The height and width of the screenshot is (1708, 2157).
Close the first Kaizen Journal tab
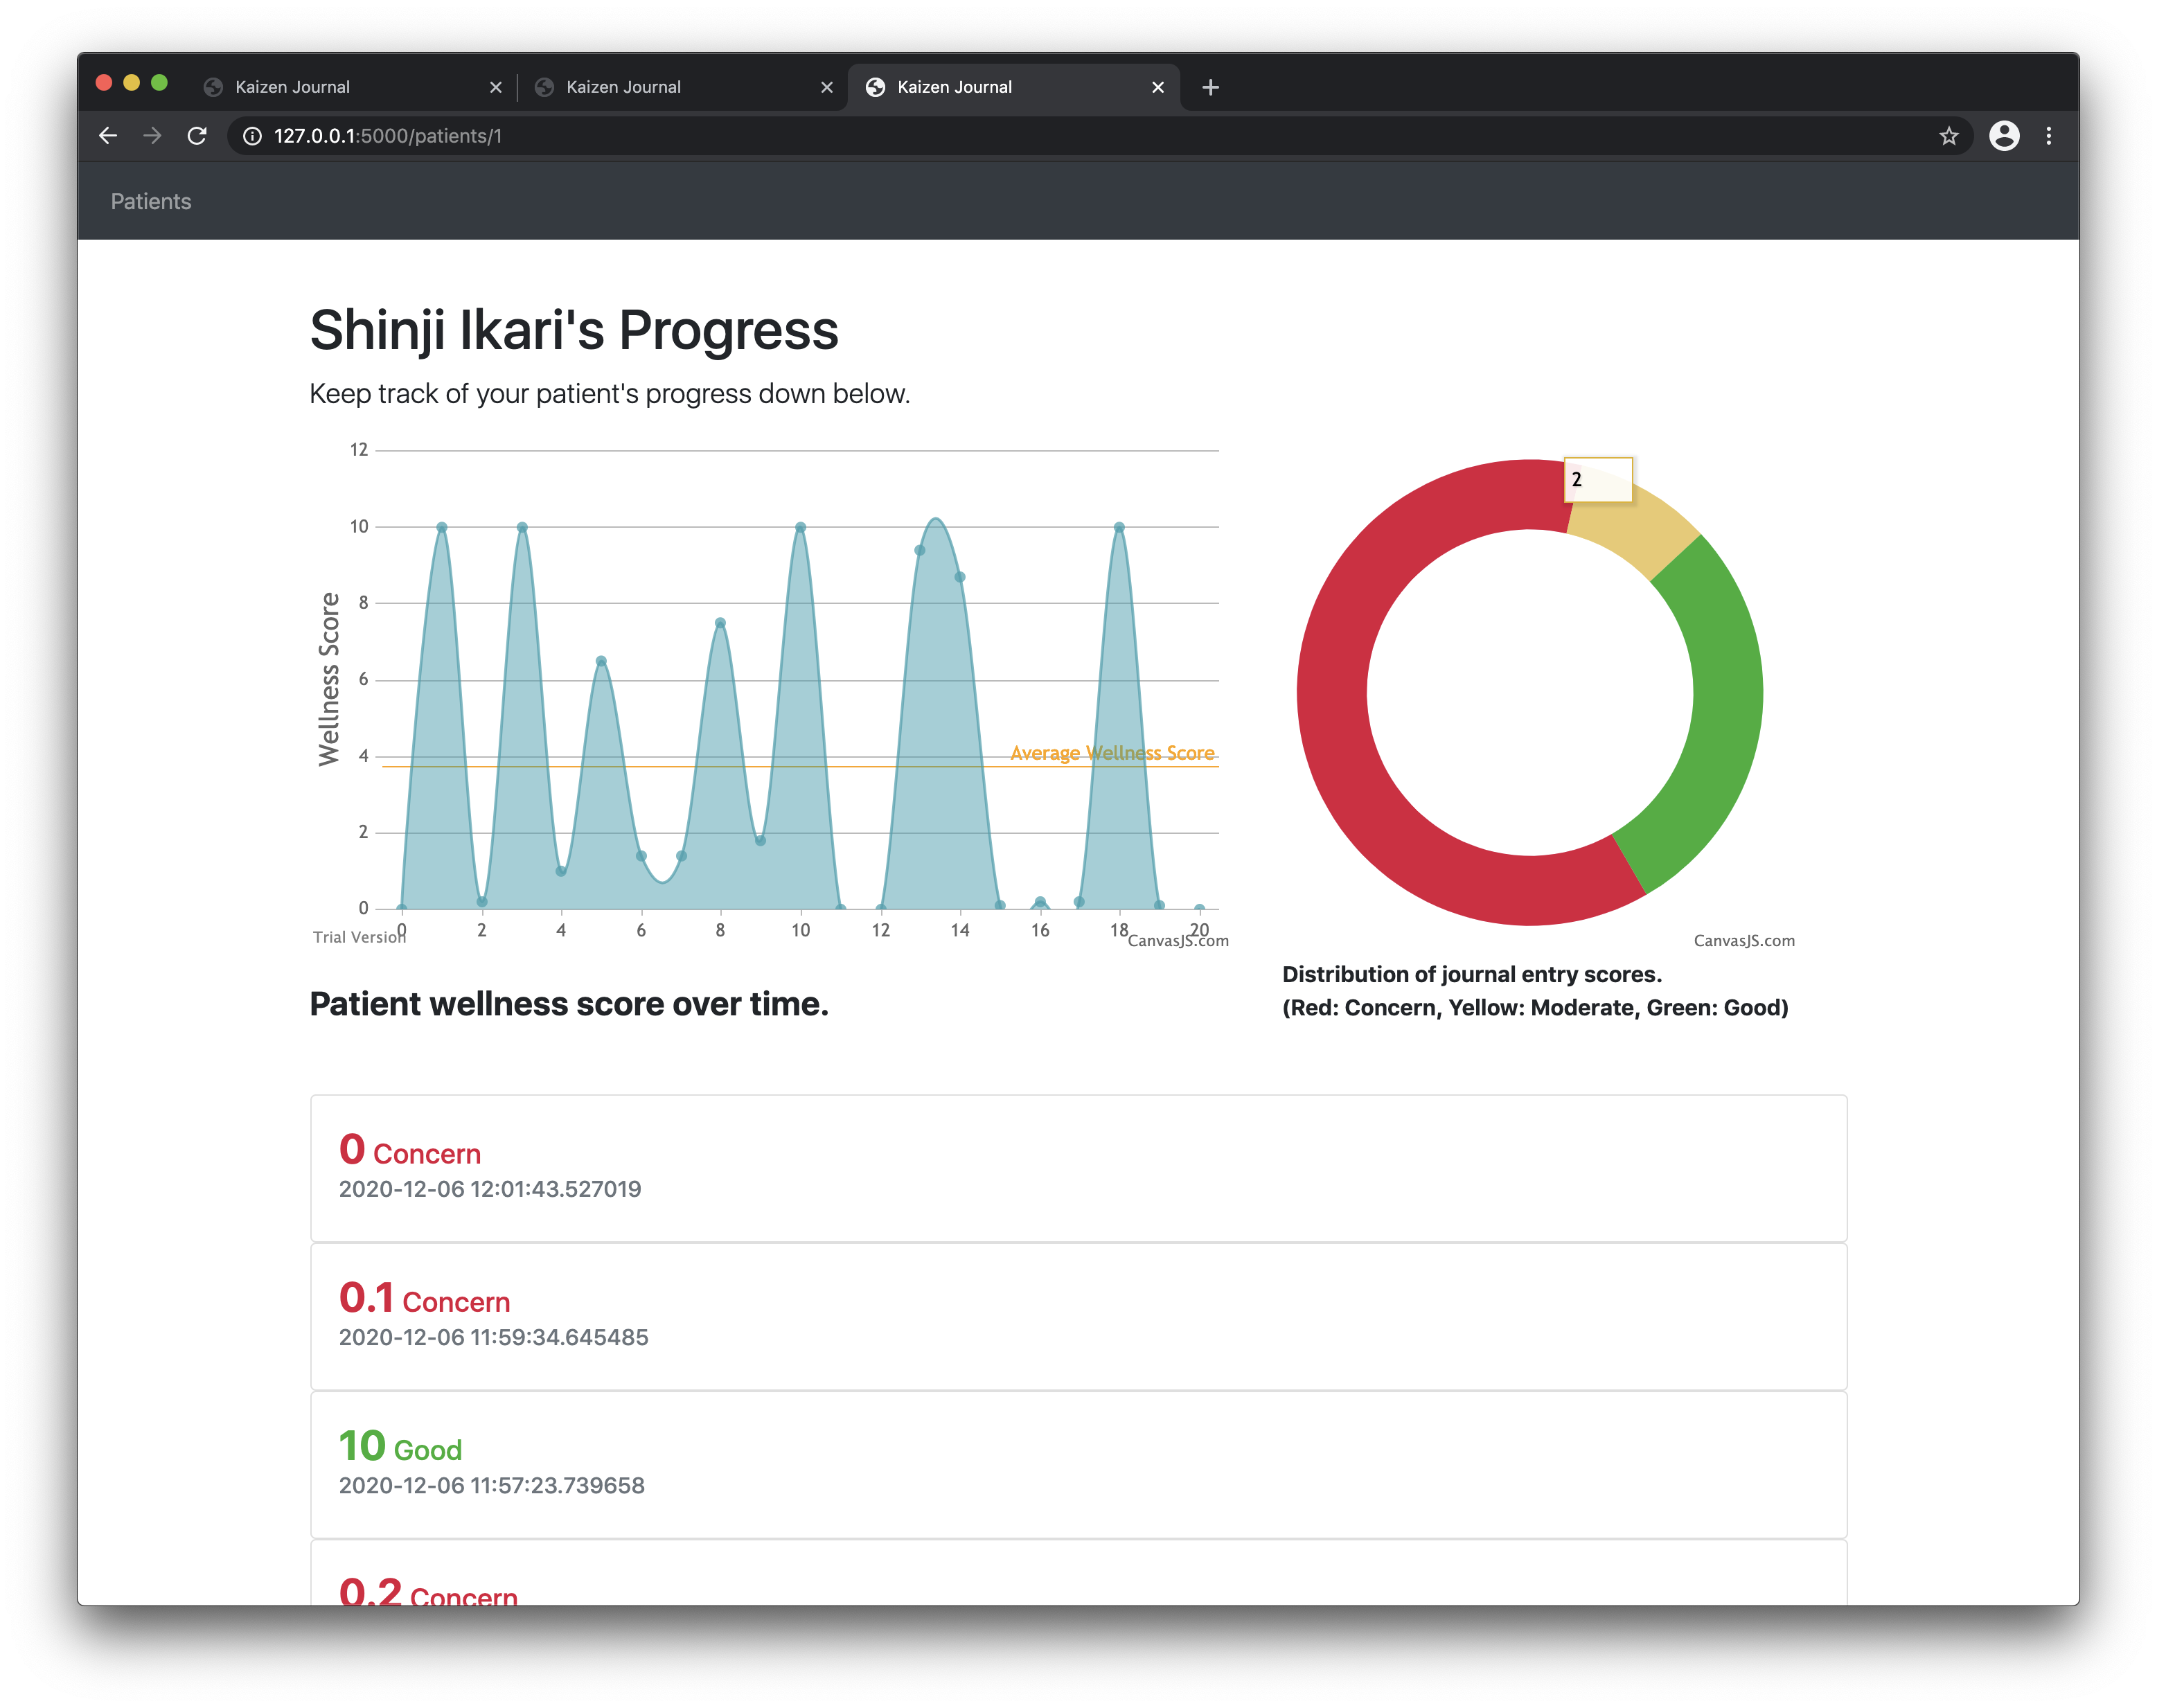point(495,87)
